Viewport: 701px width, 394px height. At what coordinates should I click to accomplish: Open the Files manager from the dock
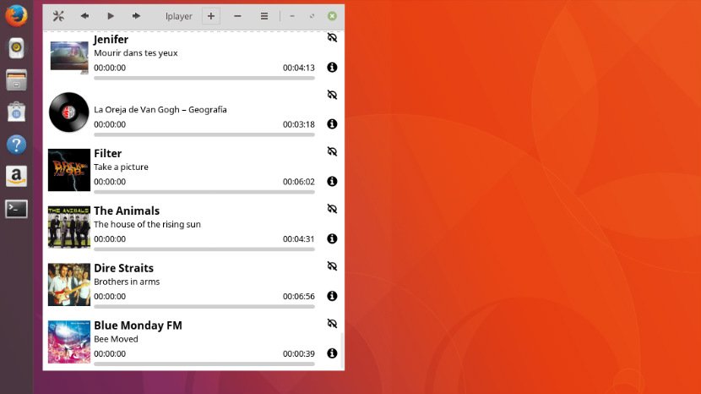17,80
